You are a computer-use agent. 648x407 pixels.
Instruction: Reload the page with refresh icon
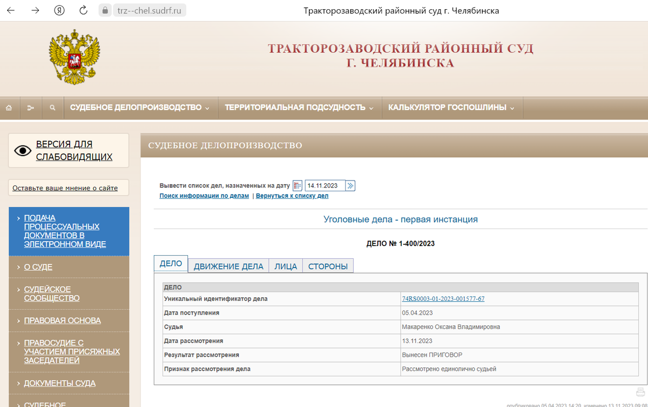click(x=84, y=10)
